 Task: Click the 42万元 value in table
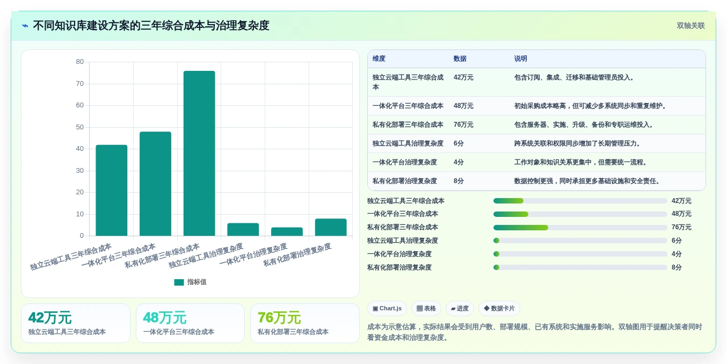click(463, 77)
